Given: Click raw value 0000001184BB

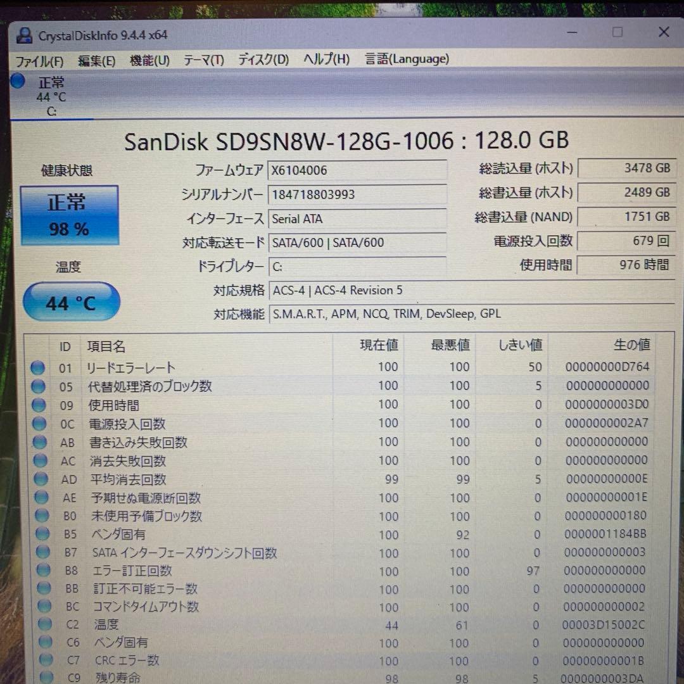Looking at the screenshot, I should [x=605, y=534].
